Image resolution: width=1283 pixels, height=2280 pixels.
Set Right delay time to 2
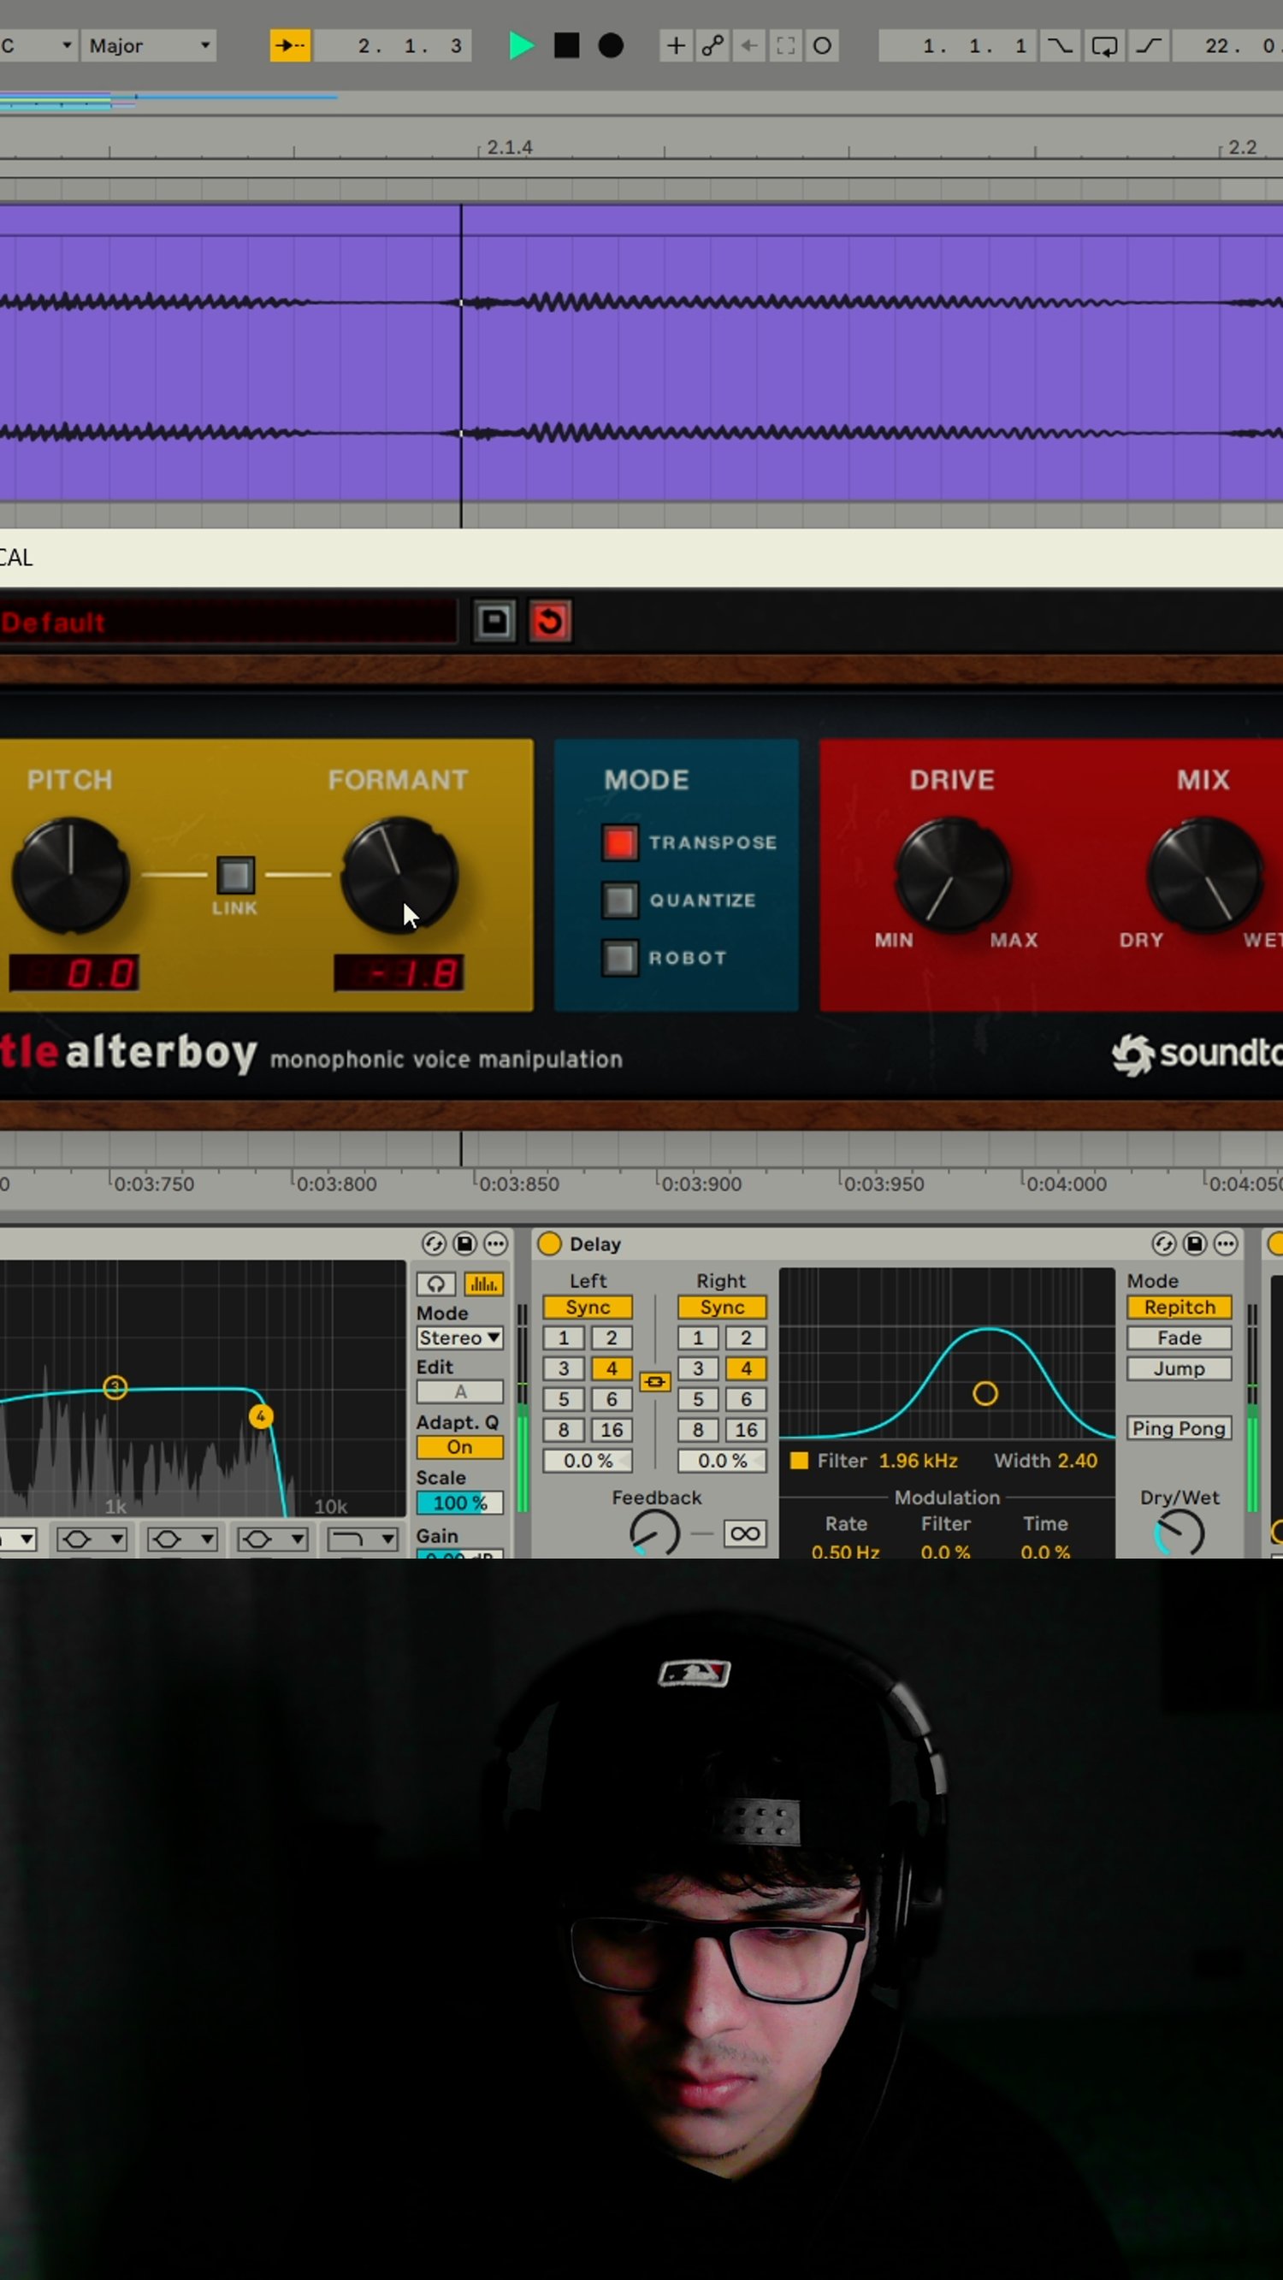[x=747, y=1338]
